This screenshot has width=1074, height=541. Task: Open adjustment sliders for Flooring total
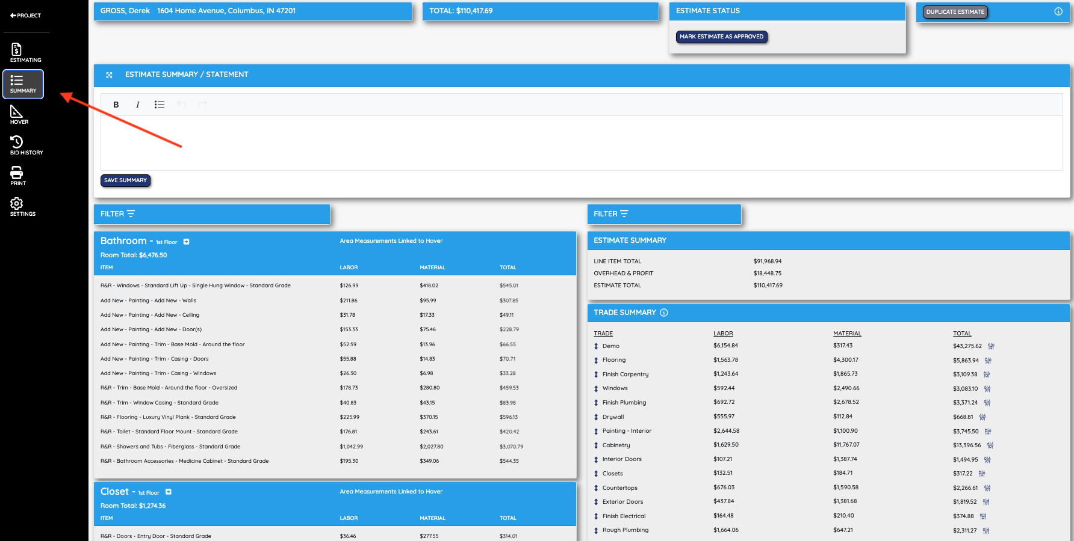[x=988, y=361]
